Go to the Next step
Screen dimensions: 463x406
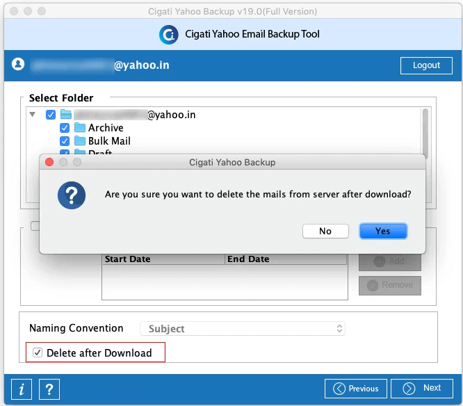click(422, 389)
